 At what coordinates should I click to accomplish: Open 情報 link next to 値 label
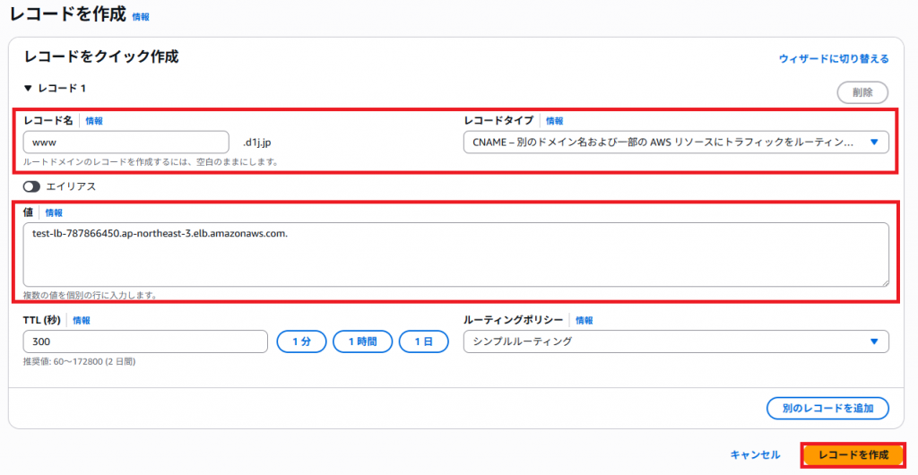click(x=54, y=213)
